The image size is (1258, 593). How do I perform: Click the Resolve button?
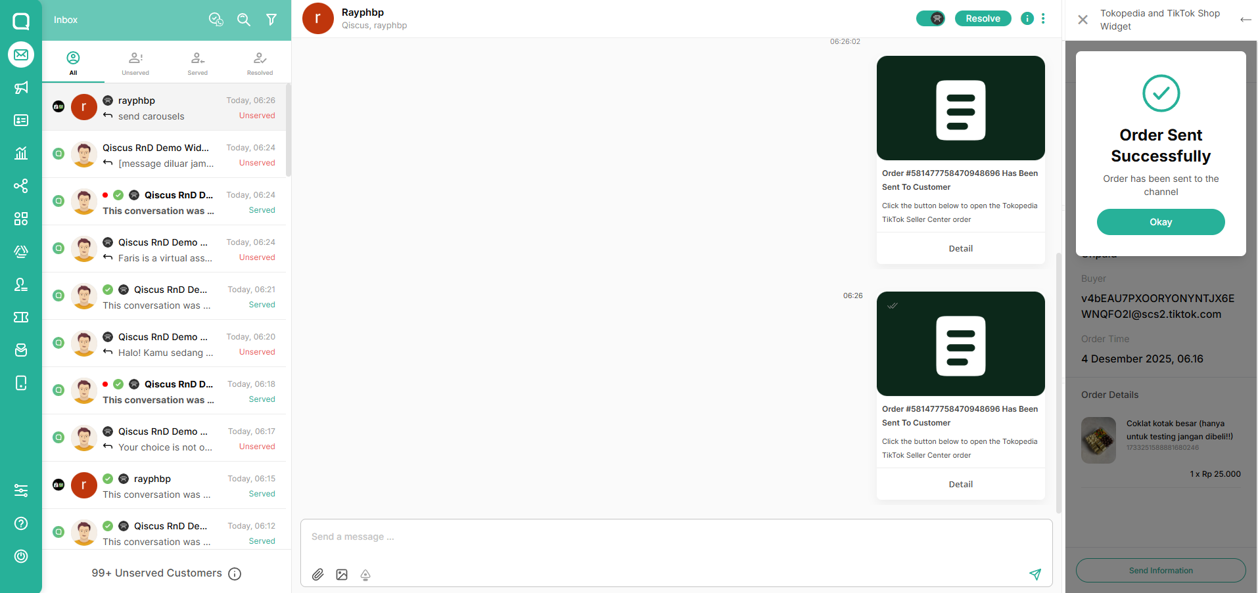pos(983,18)
